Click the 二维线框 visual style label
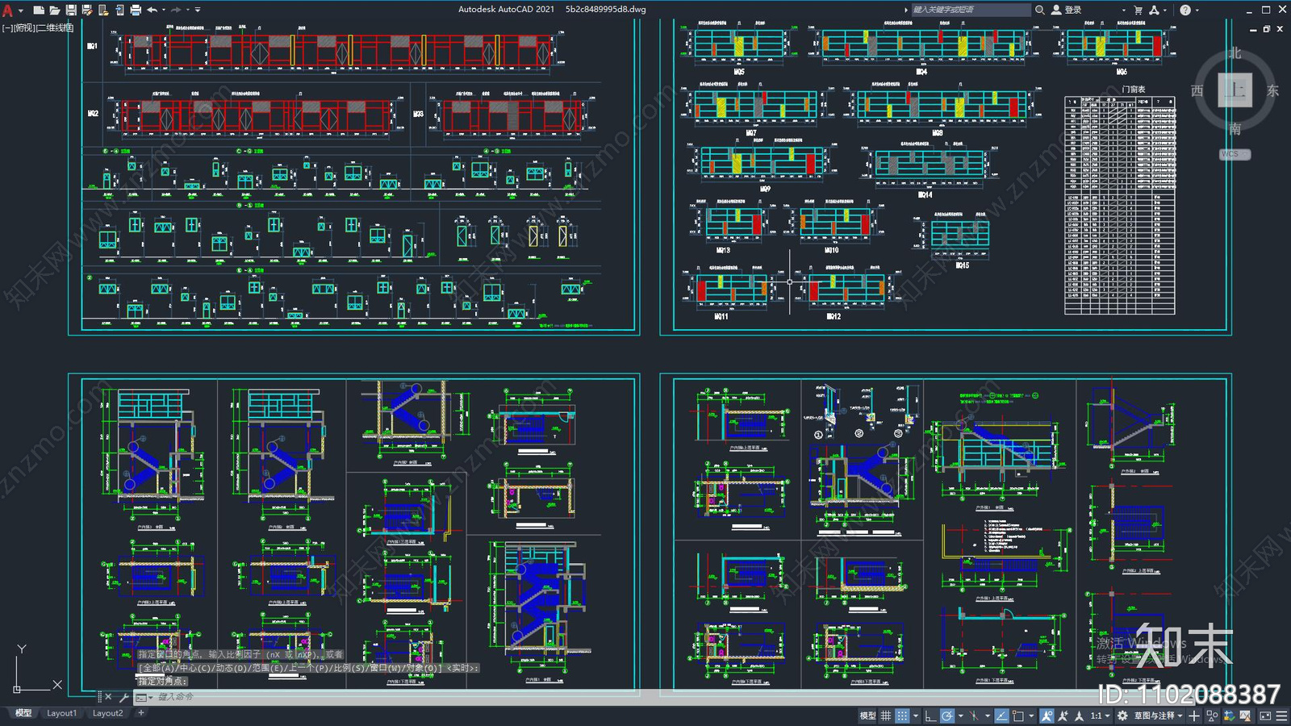Screen dimensions: 1291x726 (x=55, y=27)
